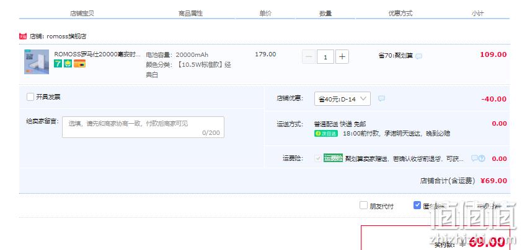Viewport: 522px width, 250px height.
Task: Open the ROMOSS power bank product thumbnail
Action: (37, 62)
